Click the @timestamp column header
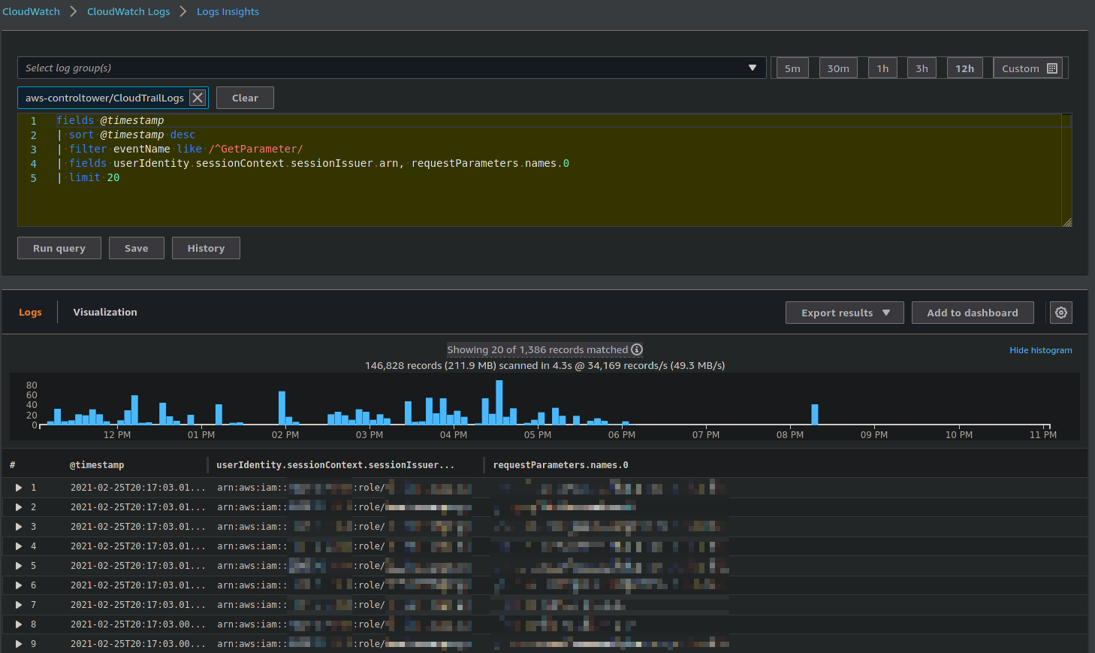1095x653 pixels. (x=97, y=465)
